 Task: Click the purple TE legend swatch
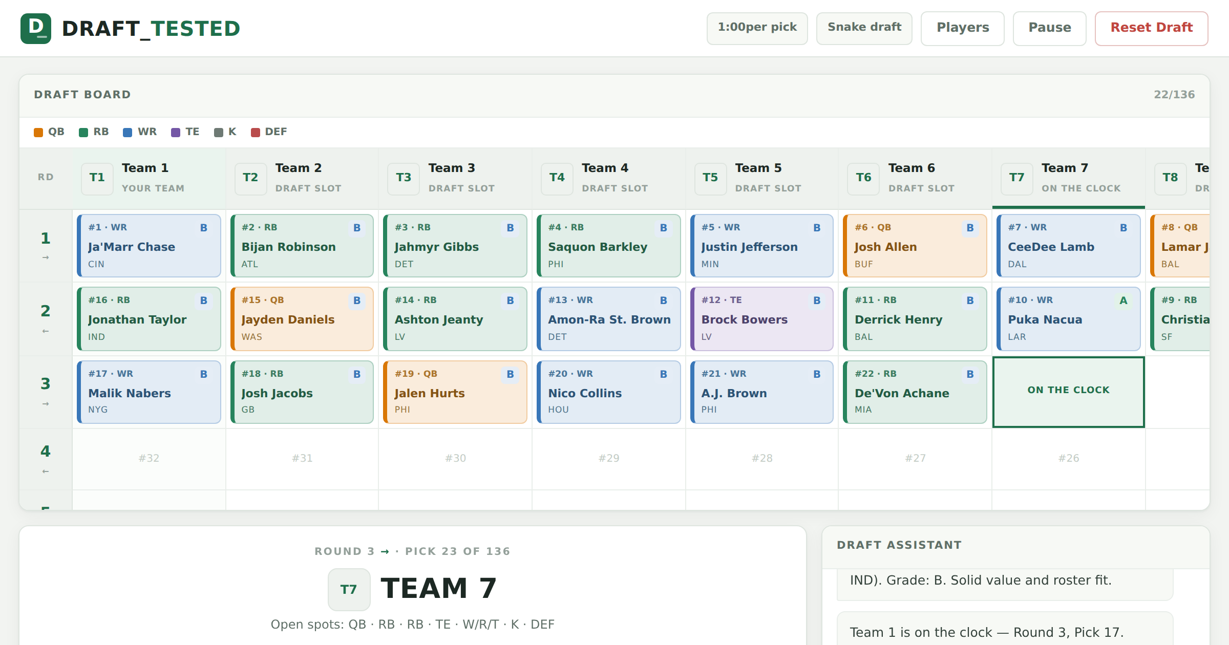pos(176,133)
